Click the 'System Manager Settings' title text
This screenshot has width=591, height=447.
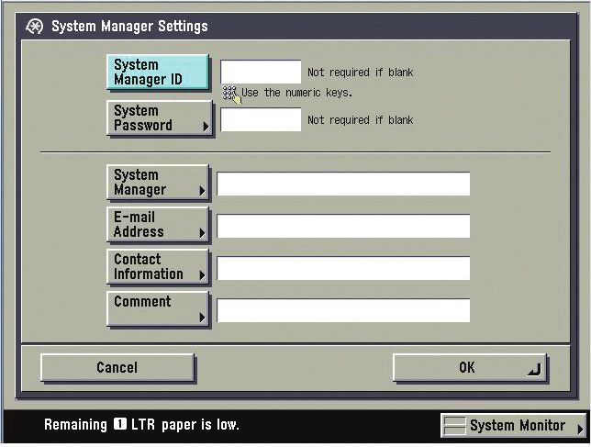click(x=129, y=27)
